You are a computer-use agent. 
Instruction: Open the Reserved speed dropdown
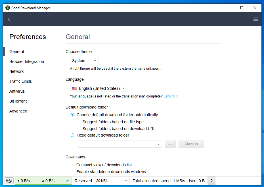tap(112, 180)
